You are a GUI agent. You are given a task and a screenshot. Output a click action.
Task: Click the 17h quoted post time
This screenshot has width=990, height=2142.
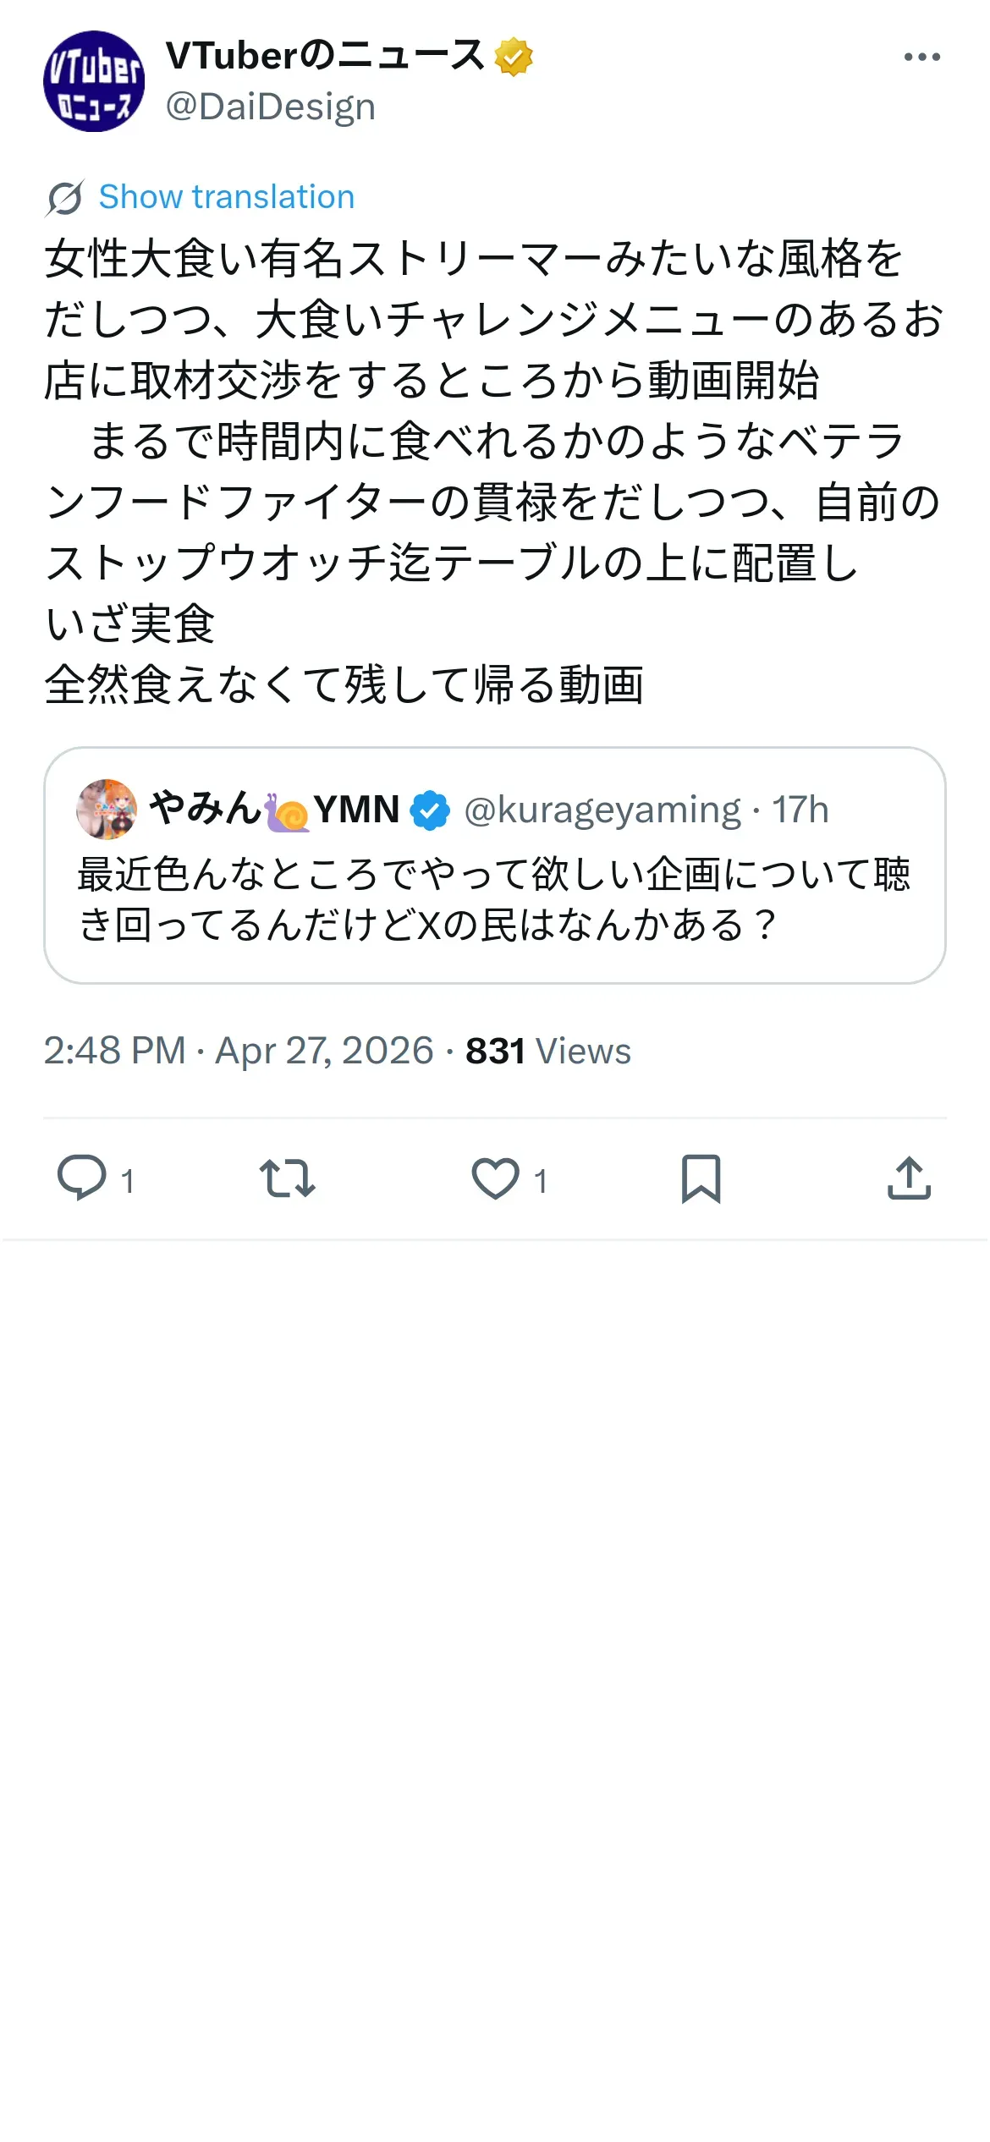coord(800,810)
